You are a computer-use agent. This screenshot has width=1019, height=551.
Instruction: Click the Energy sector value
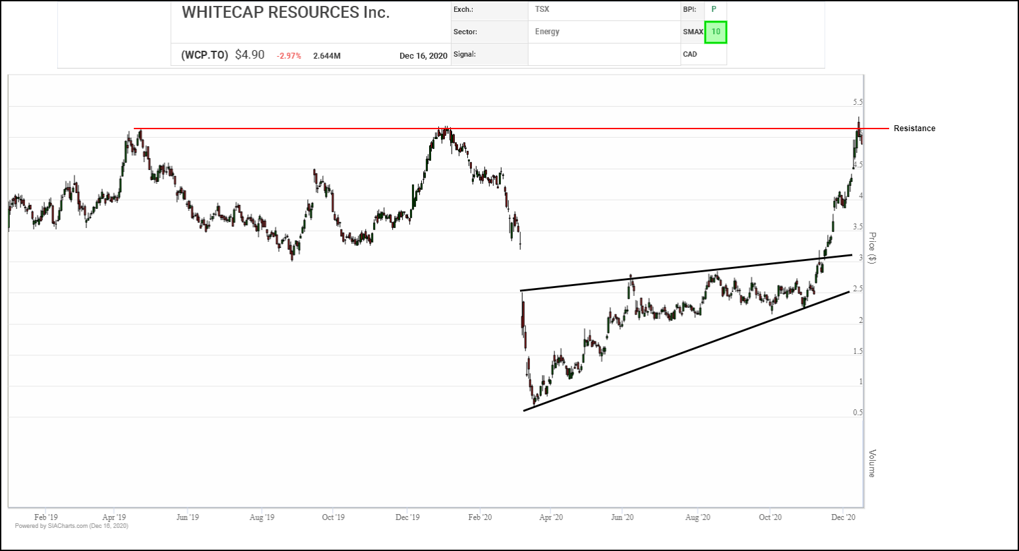click(547, 32)
